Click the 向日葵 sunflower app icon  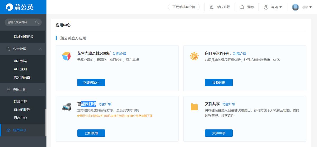pyautogui.click(x=194, y=56)
